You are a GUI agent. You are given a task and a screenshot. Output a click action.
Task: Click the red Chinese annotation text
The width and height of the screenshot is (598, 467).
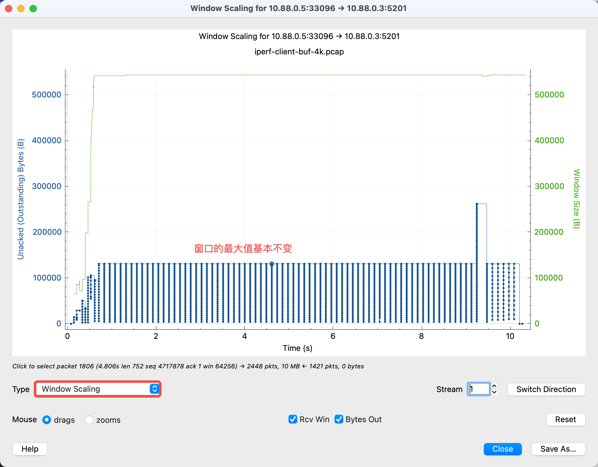pos(243,249)
